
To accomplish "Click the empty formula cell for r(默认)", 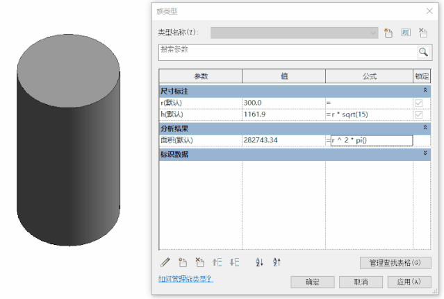I will [x=369, y=103].
